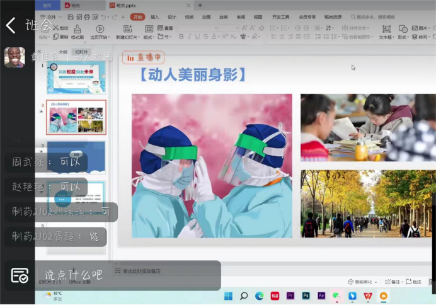Select slide 1 thumbnail in the panel

(x=76, y=77)
